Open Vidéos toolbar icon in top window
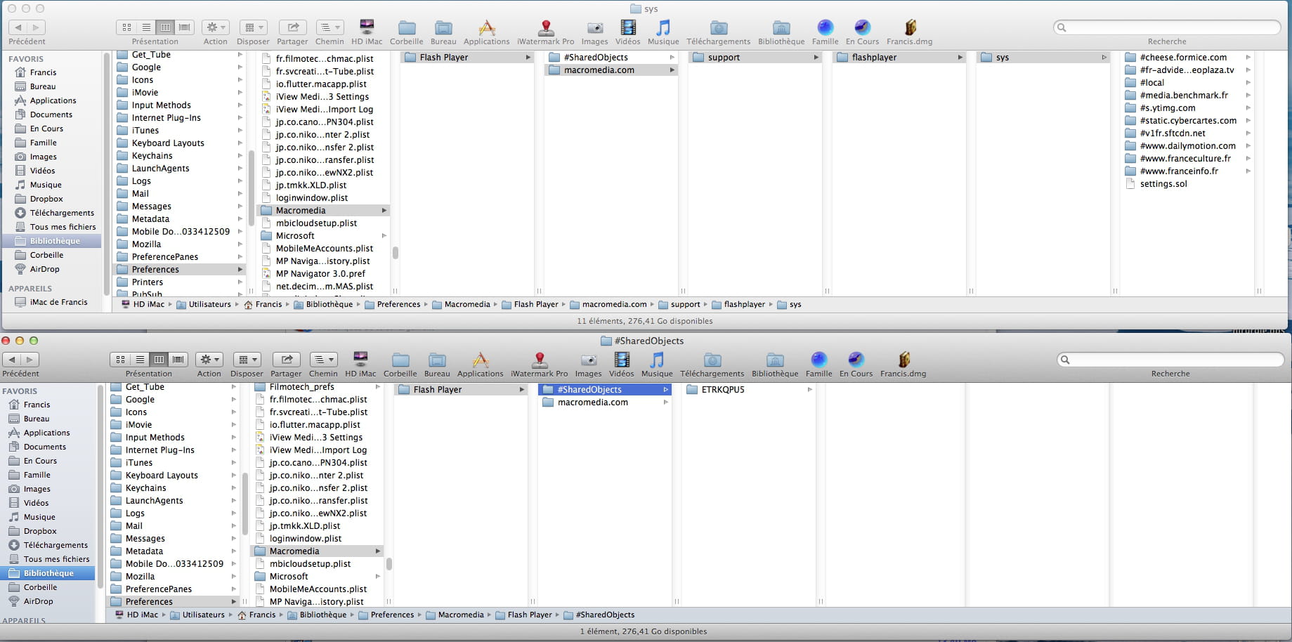This screenshot has height=642, width=1292. click(627, 27)
